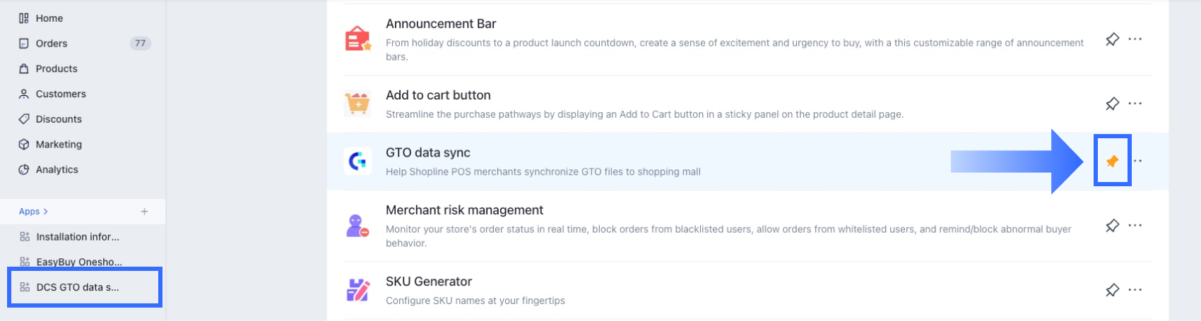Open DCS GTO data sync pinned app

click(x=78, y=287)
